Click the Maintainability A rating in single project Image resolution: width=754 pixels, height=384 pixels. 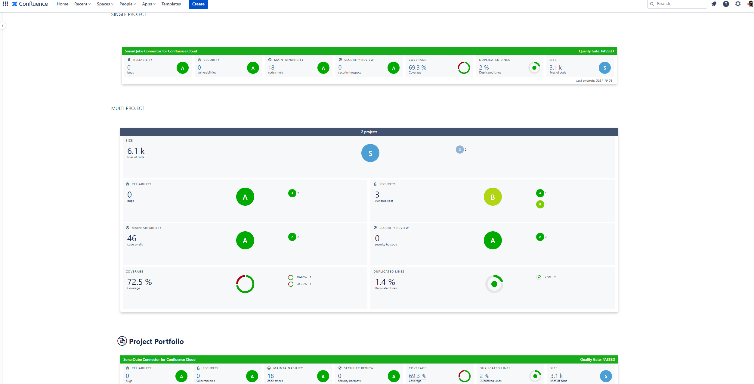323,68
